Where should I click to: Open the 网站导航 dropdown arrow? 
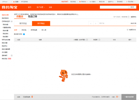point(135,2)
